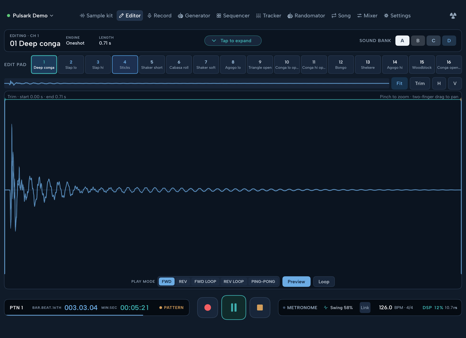The height and width of the screenshot is (338, 466).
Task: Set play mode to REV
Action: pyautogui.click(x=183, y=281)
